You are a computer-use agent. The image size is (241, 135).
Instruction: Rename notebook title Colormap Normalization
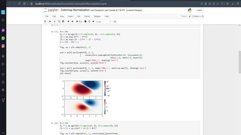(75, 10)
